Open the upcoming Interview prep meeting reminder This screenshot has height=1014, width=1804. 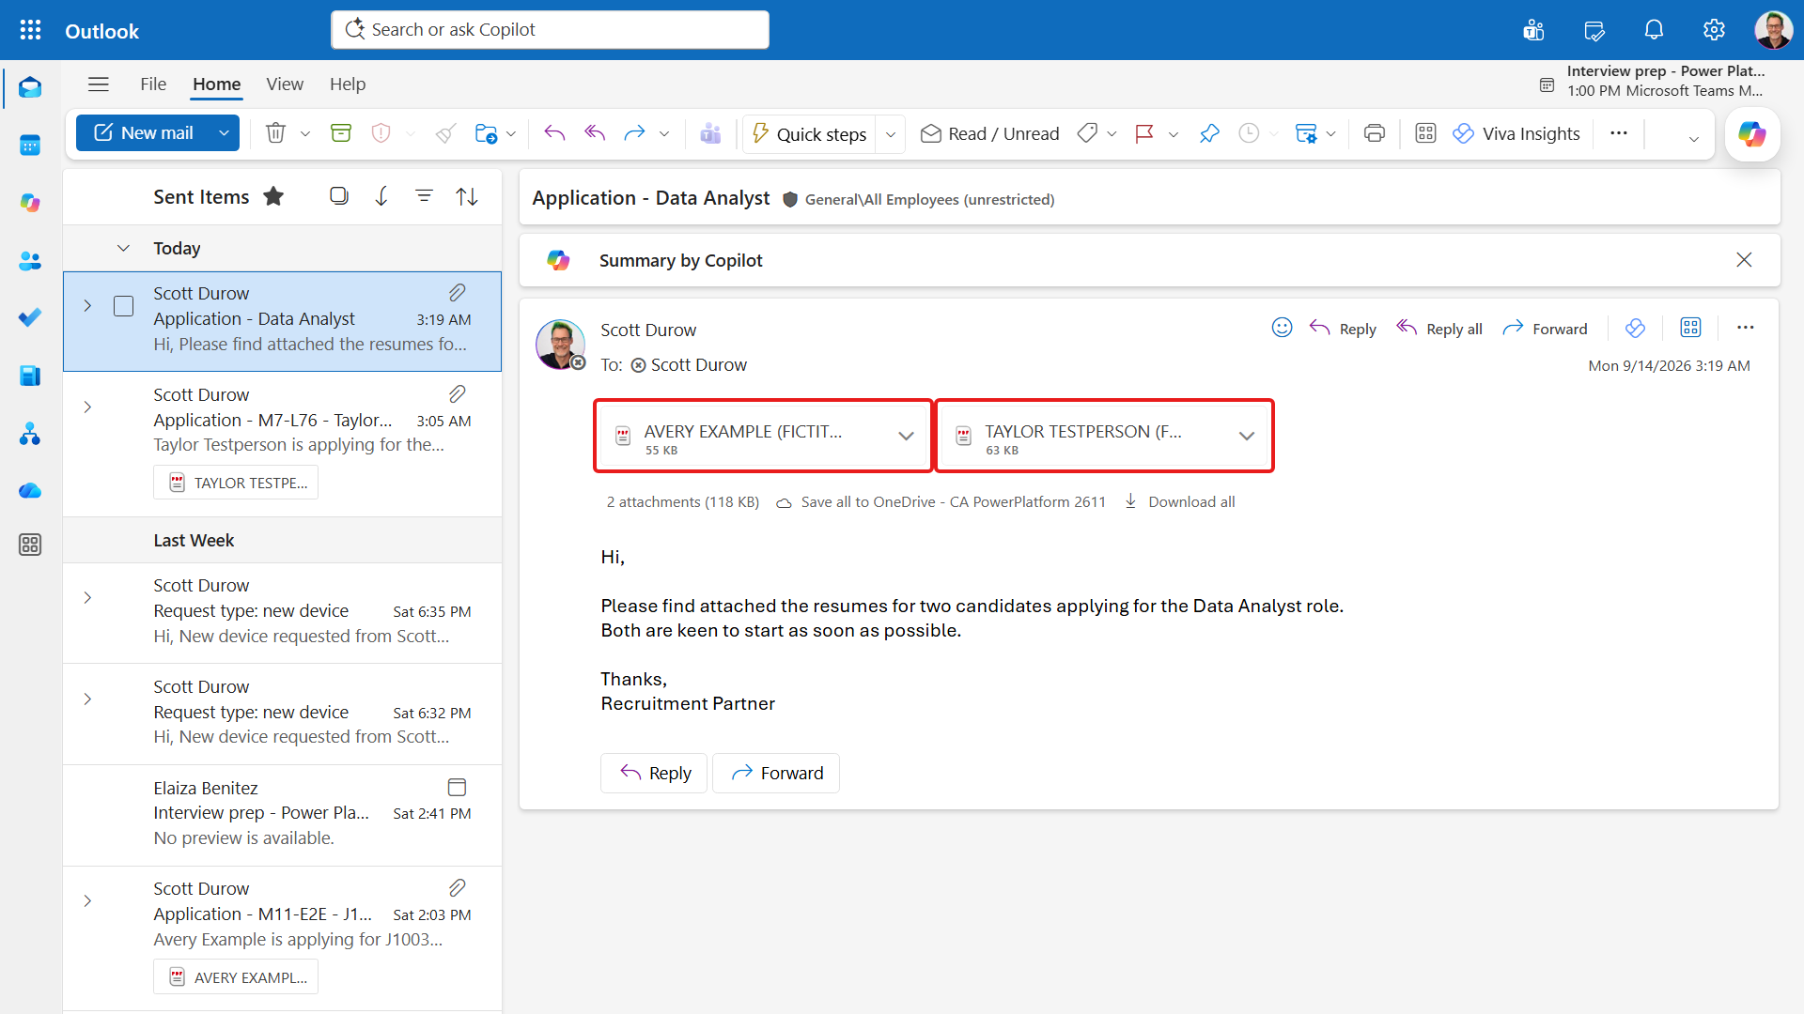[x=1653, y=82]
